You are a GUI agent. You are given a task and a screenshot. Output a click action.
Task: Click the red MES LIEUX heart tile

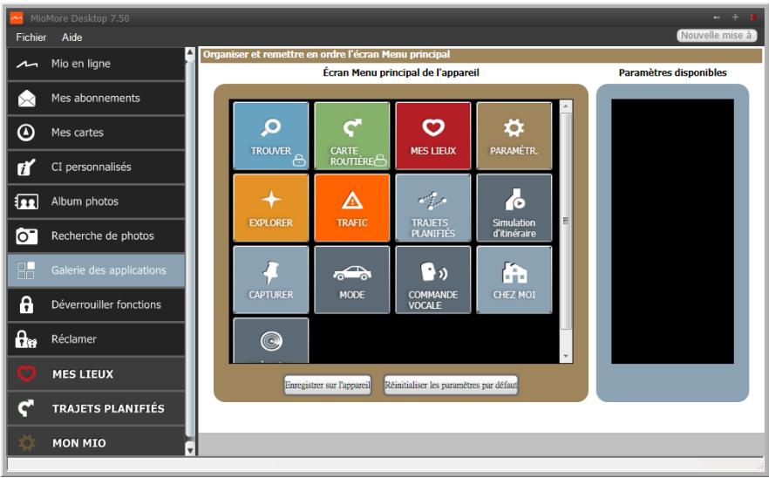[x=433, y=135]
